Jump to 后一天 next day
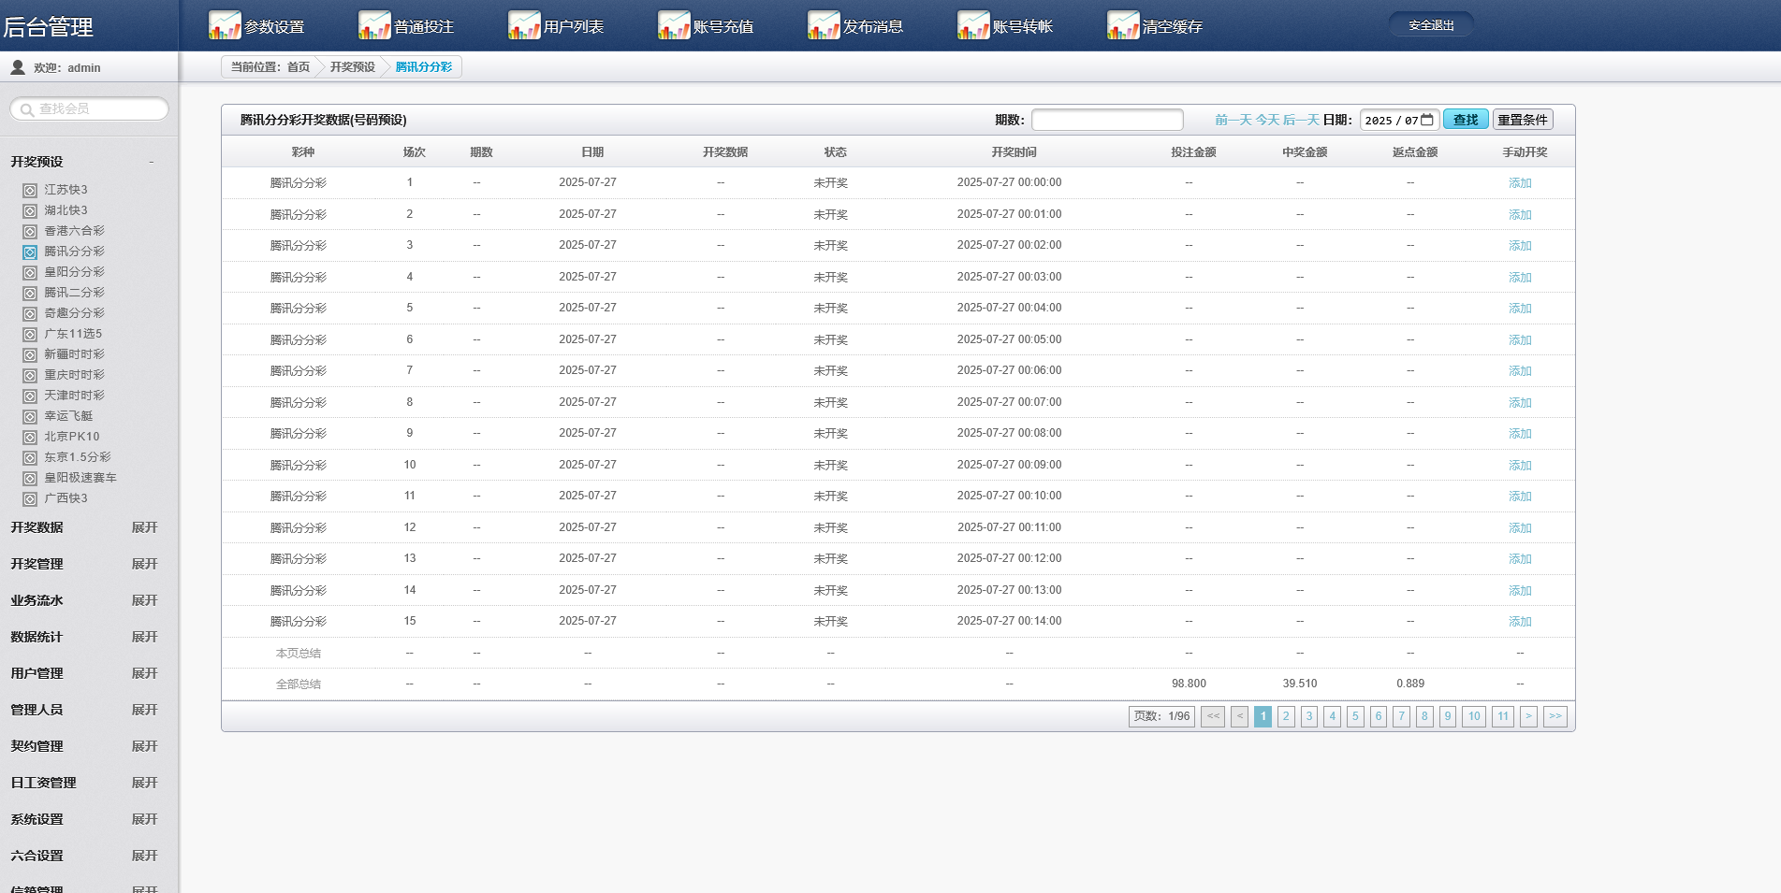The height and width of the screenshot is (893, 1781). tap(1301, 120)
